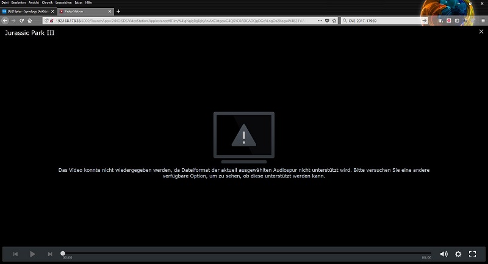Open a new browser tab
This screenshot has width=488, height=264.
click(118, 11)
